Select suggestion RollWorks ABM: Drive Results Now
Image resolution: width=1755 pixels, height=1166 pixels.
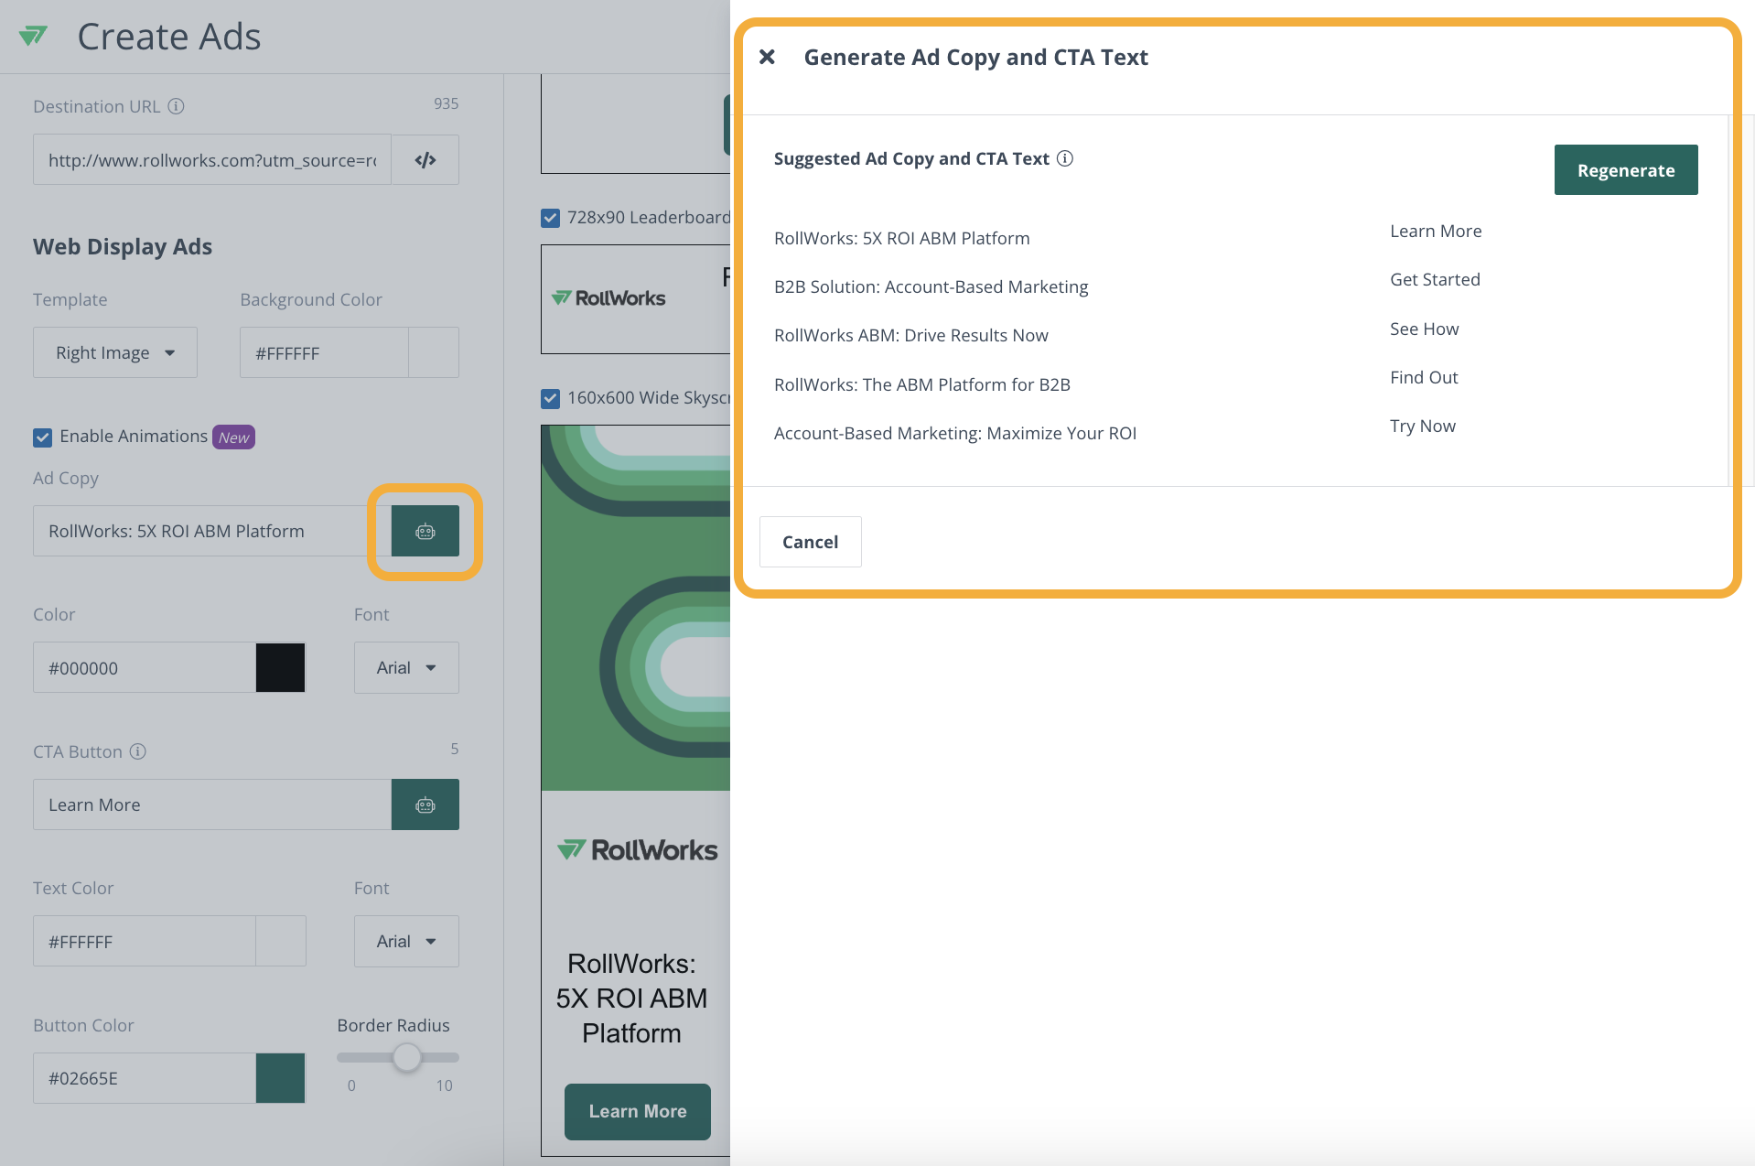click(x=911, y=335)
